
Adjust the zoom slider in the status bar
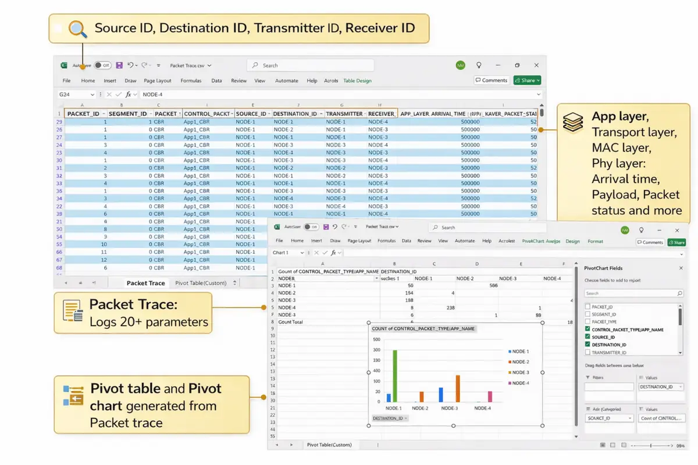coord(650,445)
